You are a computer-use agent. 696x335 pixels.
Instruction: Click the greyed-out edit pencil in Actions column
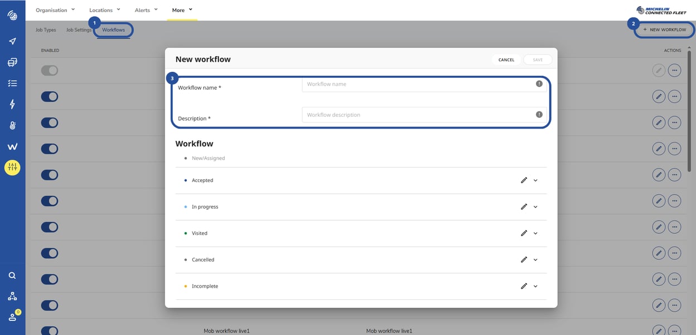pyautogui.click(x=659, y=70)
